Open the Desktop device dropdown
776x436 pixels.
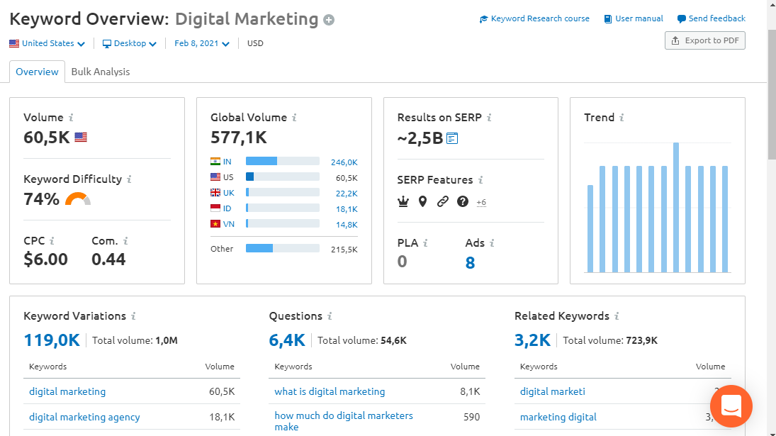click(130, 43)
